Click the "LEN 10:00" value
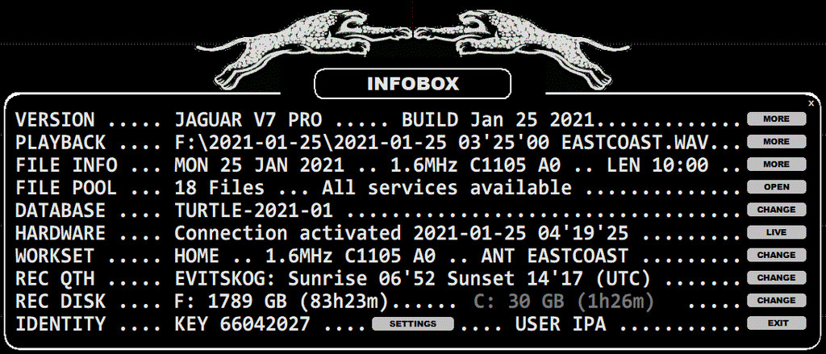826x354 pixels. point(657,166)
